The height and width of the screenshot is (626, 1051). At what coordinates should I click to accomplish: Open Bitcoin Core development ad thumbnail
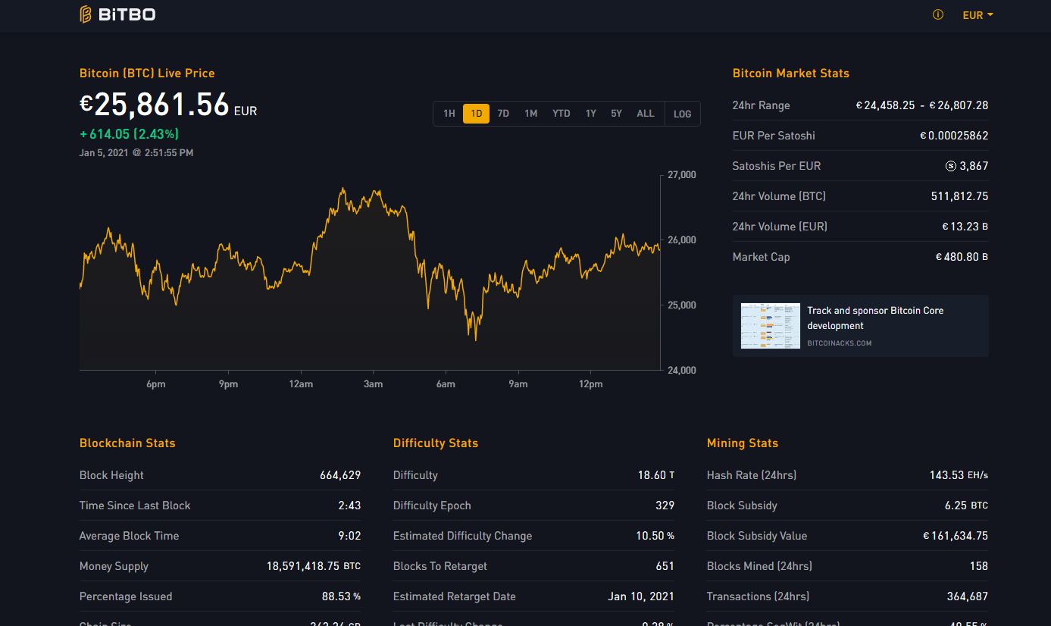pos(770,326)
